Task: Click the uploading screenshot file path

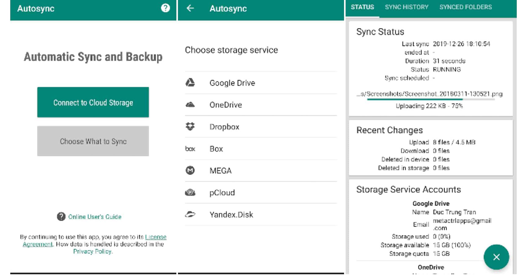Action: coord(429,94)
